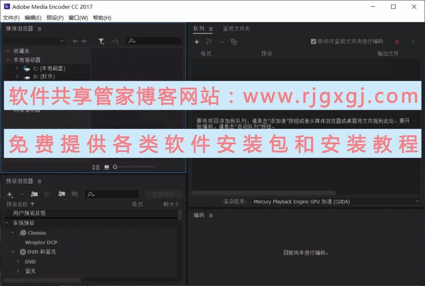Open the file type filter icon
The height and width of the screenshot is (286, 425).
point(101,41)
